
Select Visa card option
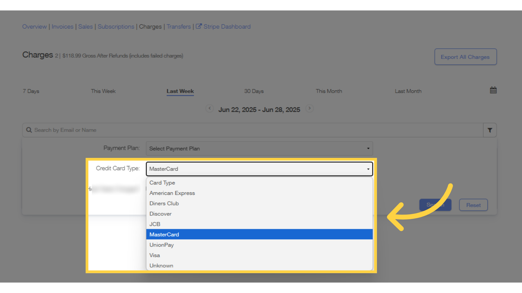(259, 255)
